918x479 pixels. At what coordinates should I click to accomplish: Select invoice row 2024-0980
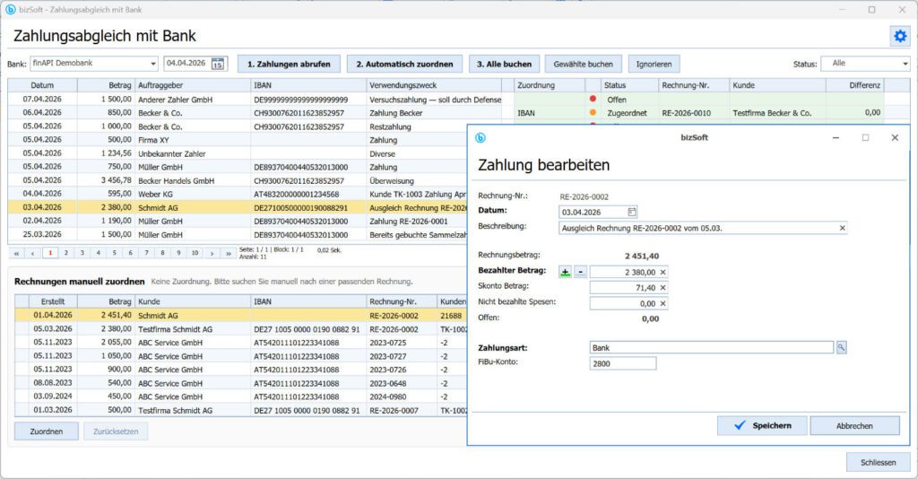[x=240, y=396]
